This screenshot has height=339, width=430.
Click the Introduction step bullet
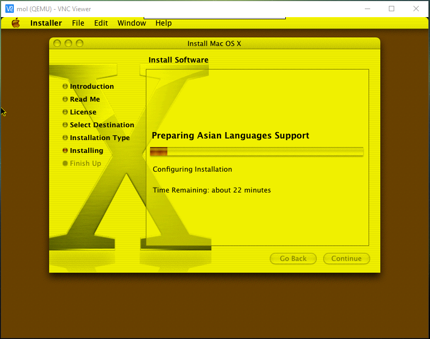point(65,86)
